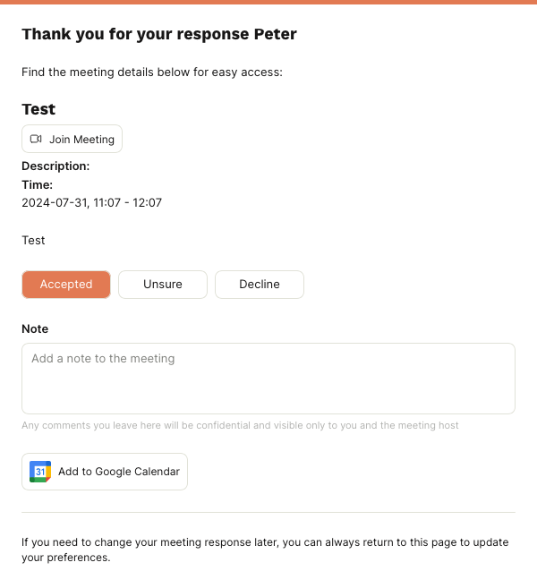Click the Google Calendar icon
The width and height of the screenshot is (537, 588).
pos(40,472)
